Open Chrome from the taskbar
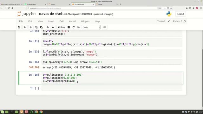The width and height of the screenshot is (203, 114). coord(41,112)
